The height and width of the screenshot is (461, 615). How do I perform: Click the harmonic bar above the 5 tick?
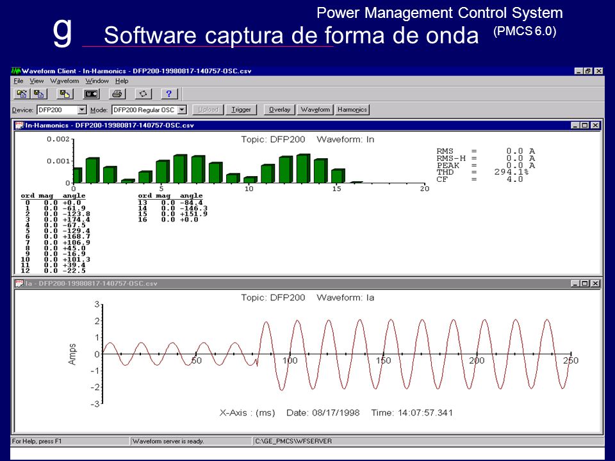pos(163,172)
